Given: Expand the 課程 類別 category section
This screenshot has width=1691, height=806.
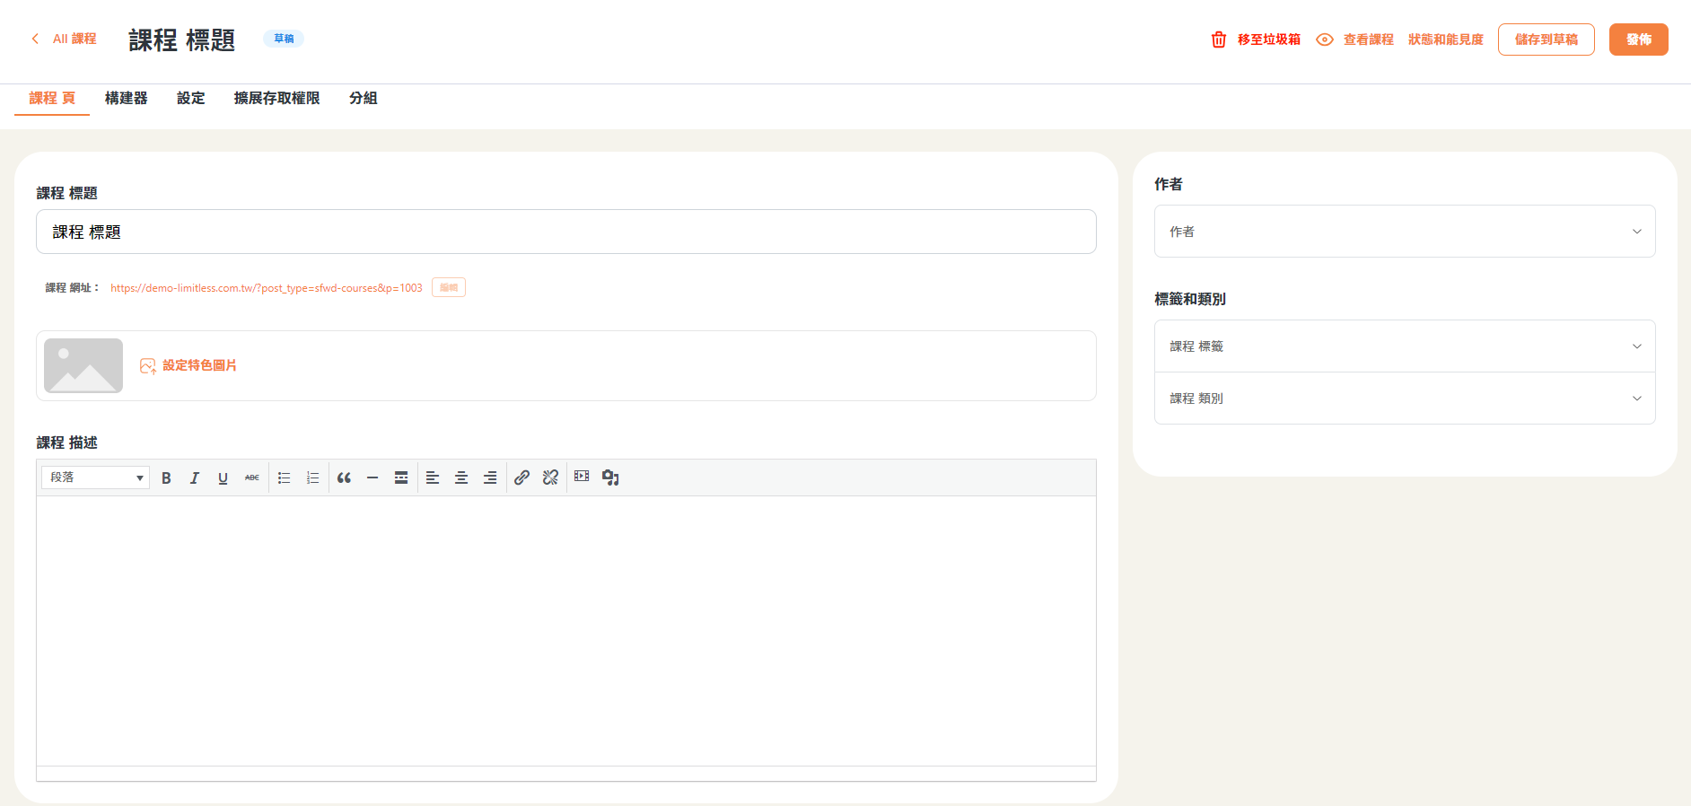Looking at the screenshot, I should [x=1404, y=399].
